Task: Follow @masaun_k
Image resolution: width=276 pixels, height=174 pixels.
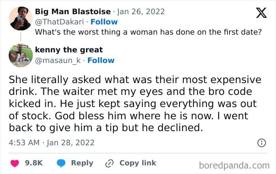Action: (x=101, y=60)
